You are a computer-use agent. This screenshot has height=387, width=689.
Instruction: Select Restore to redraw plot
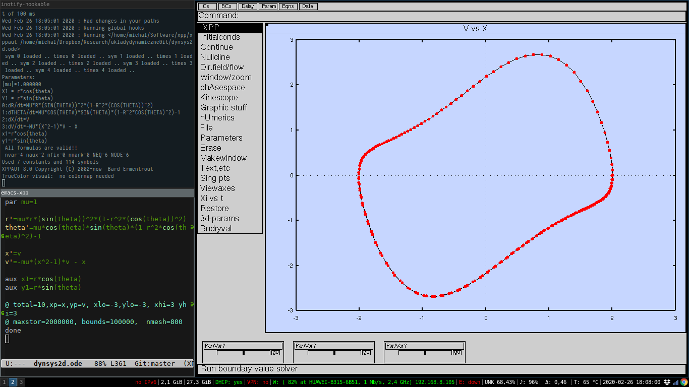[x=230, y=209]
